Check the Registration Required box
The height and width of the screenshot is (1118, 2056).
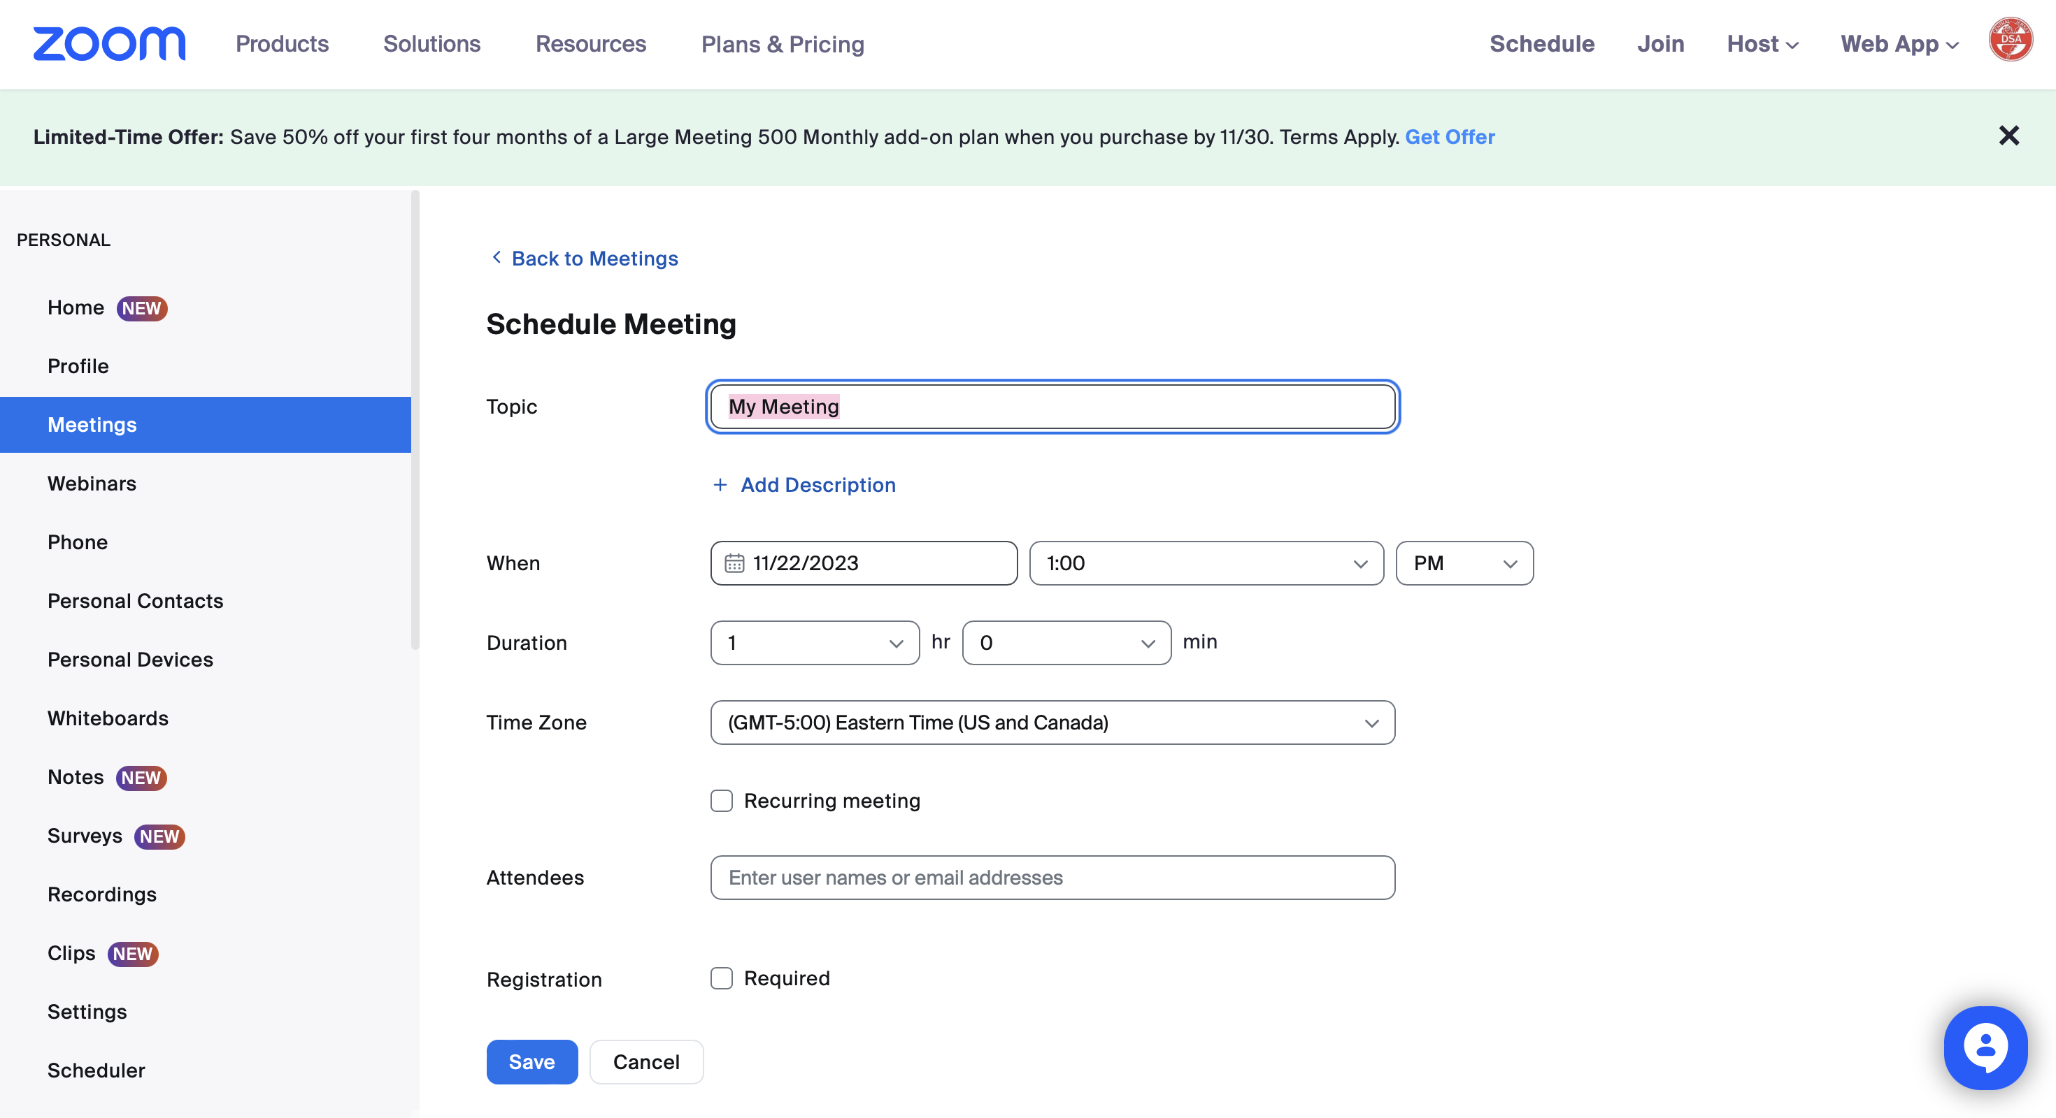(722, 978)
